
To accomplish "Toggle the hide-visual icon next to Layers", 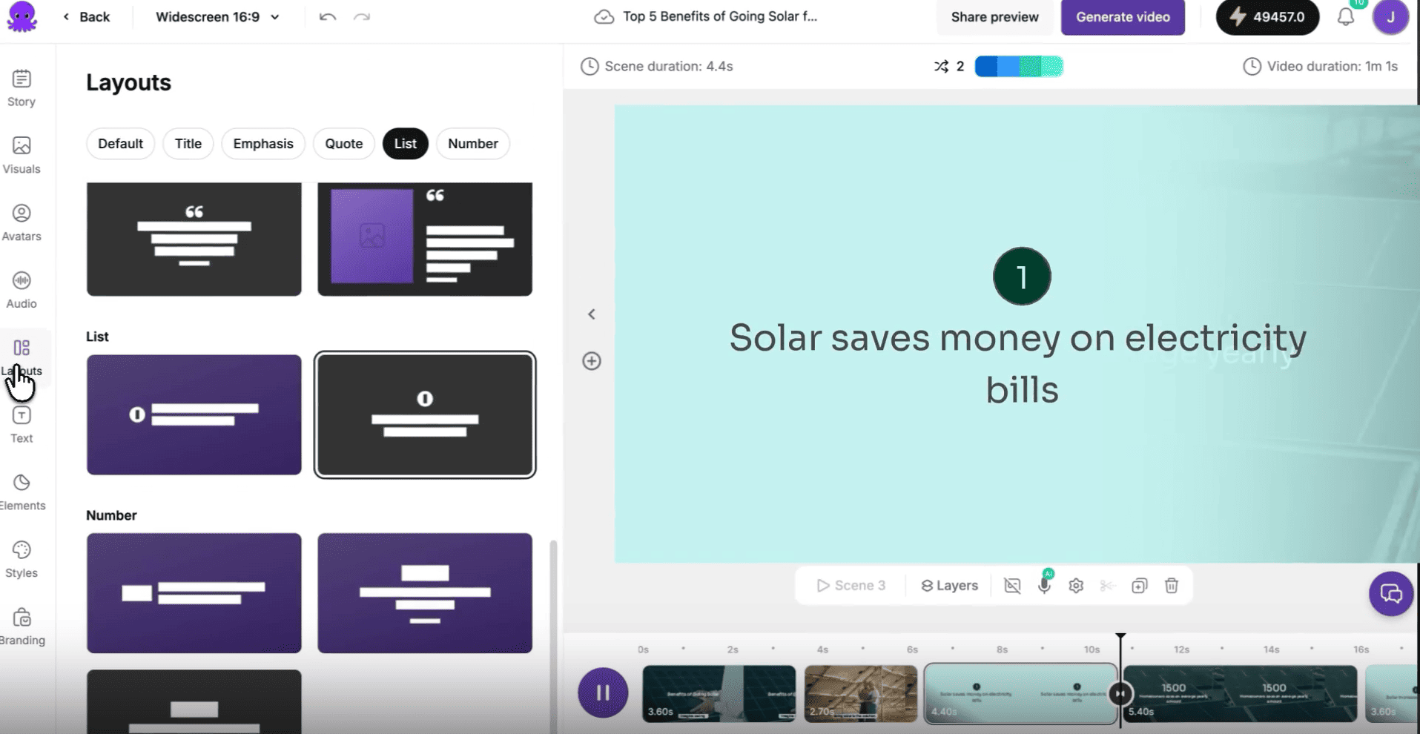I will 1012,586.
